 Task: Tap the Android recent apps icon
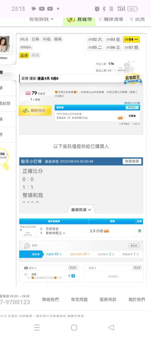coord(37,328)
